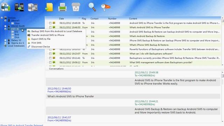The image size is (224, 126).
Task: Expand the Galaxy S2 tree node
Action: (5, 40)
